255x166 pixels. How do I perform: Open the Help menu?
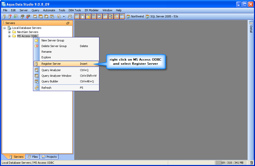tap(119, 10)
